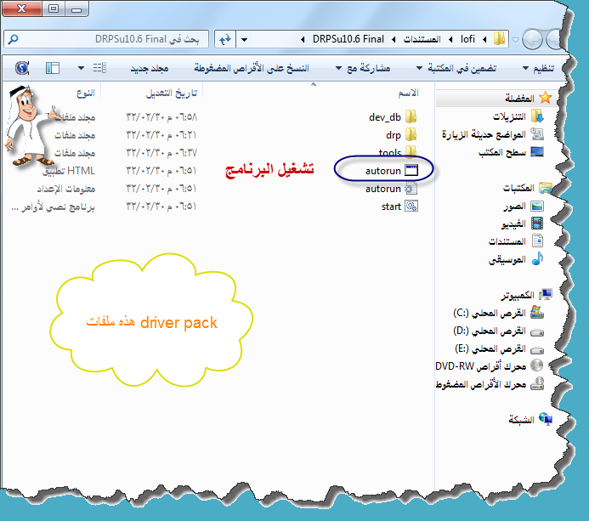
Task: Click the refresh button beside address bar
Action: pyautogui.click(x=225, y=39)
